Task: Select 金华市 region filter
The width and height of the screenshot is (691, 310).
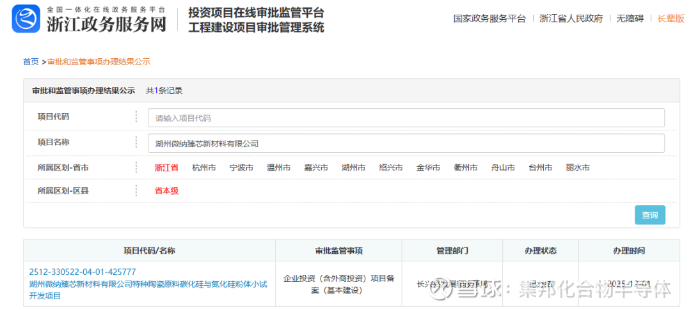Action: [x=428, y=167]
